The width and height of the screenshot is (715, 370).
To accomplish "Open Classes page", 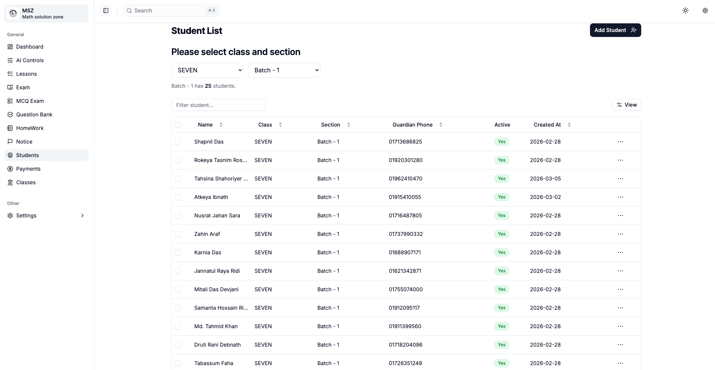I will [x=46, y=182].
